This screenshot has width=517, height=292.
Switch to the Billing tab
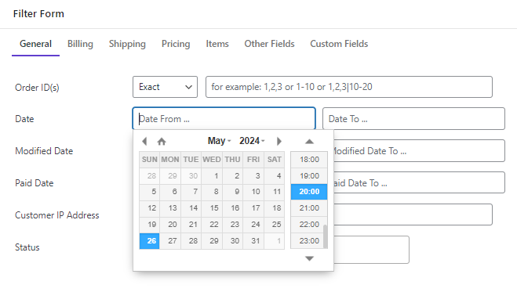tap(80, 44)
